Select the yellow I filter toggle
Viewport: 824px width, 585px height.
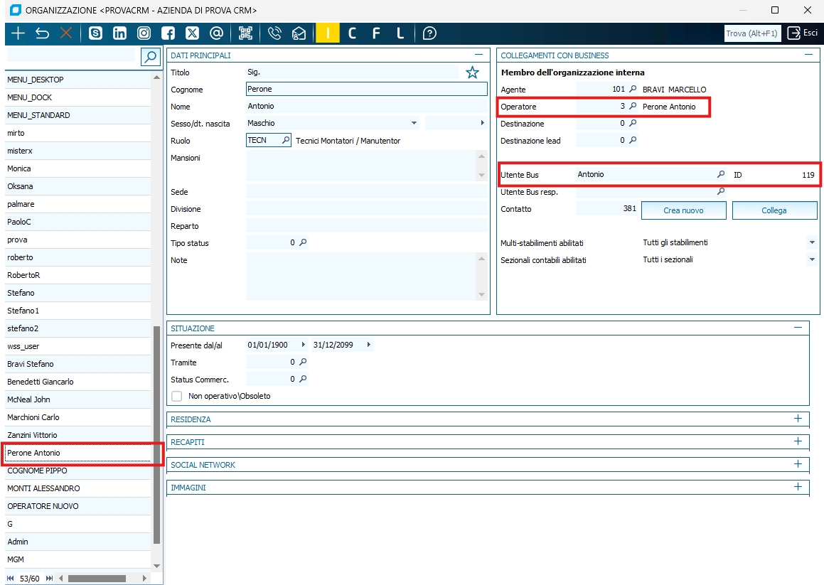[x=327, y=33]
